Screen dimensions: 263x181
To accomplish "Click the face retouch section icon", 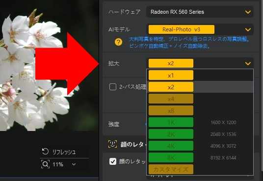I will coord(112,144).
